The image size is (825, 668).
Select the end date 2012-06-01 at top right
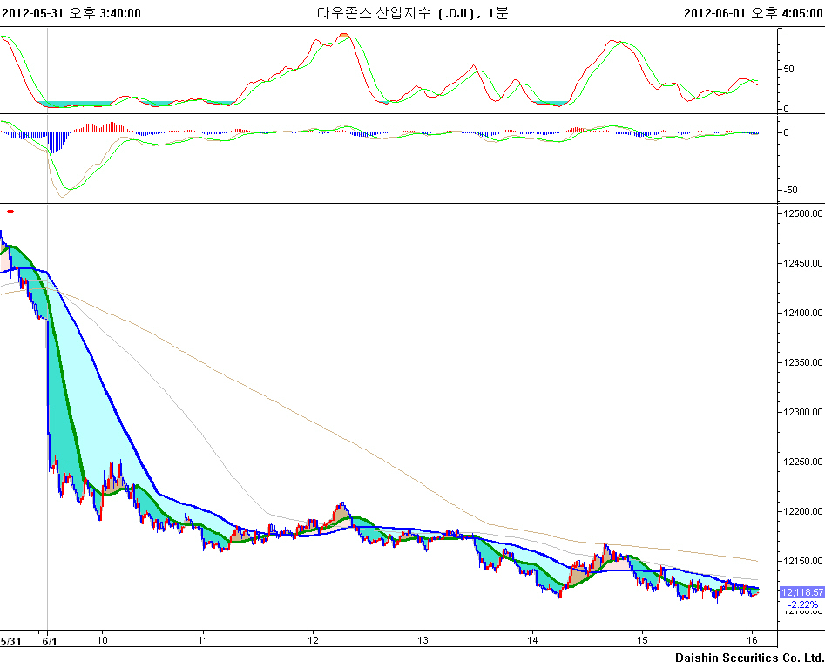(x=753, y=13)
